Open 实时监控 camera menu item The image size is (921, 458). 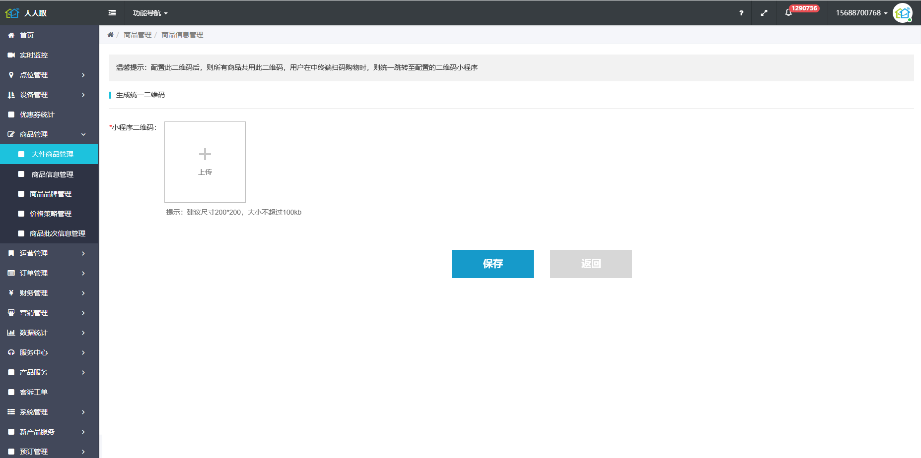click(x=34, y=55)
